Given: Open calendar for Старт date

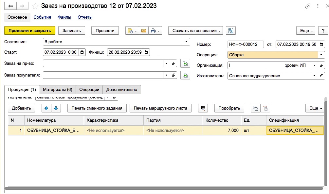Looking at the screenshot, I should click(82, 52).
